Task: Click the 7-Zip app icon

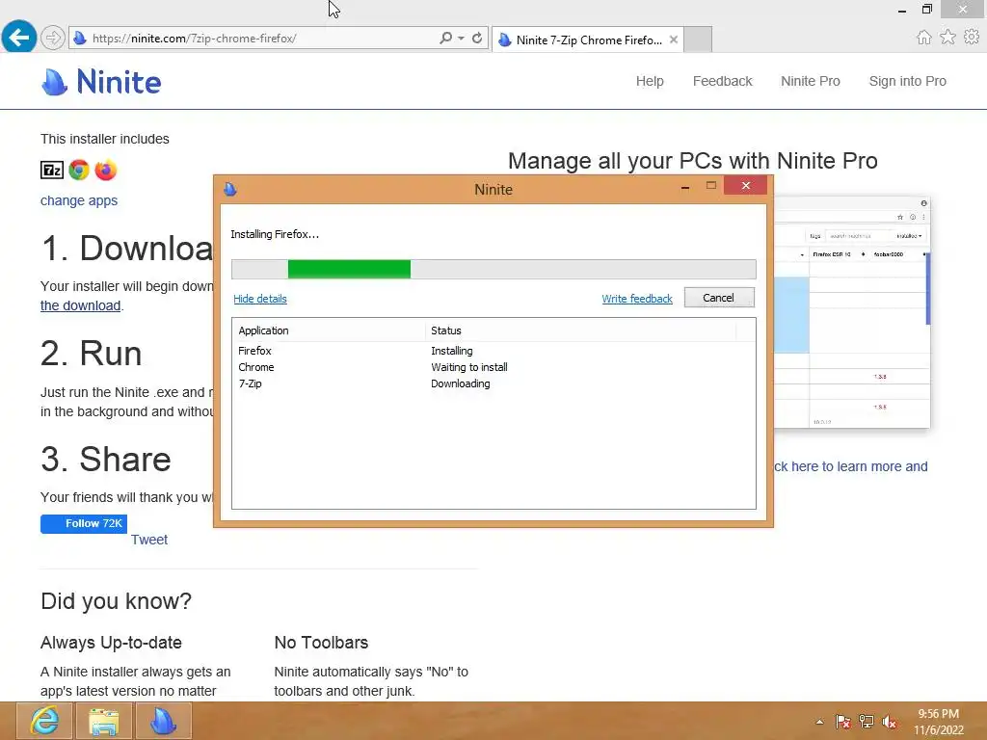Action: pyautogui.click(x=52, y=170)
